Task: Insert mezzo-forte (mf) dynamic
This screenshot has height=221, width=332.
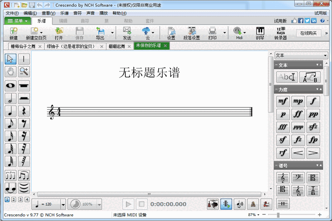Action: (283, 101)
